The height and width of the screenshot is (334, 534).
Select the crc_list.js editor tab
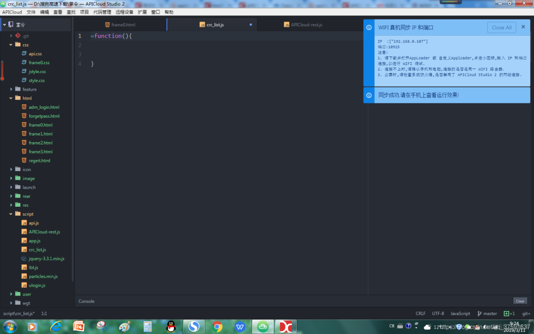click(x=212, y=24)
